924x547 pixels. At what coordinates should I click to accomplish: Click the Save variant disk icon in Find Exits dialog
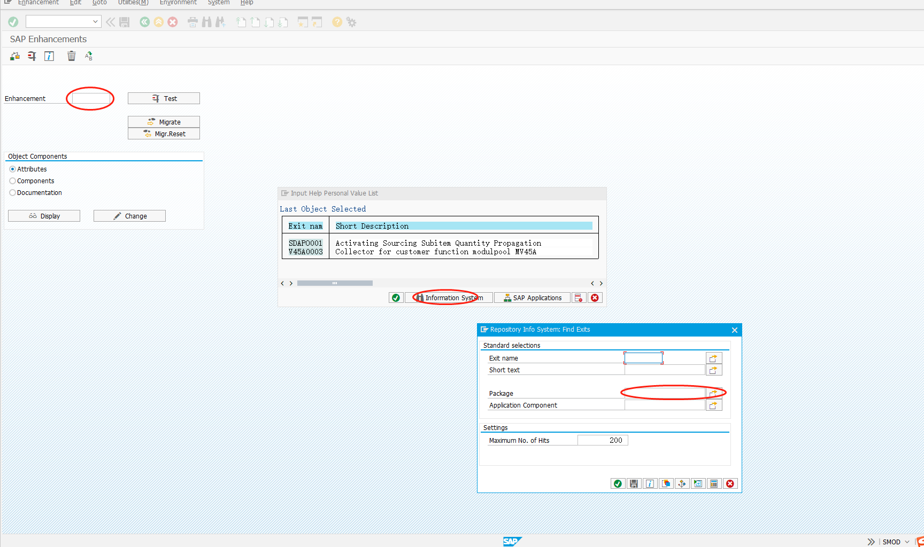(x=634, y=483)
